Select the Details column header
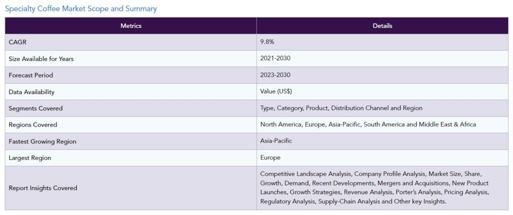513x215 pixels. pyautogui.click(x=382, y=26)
